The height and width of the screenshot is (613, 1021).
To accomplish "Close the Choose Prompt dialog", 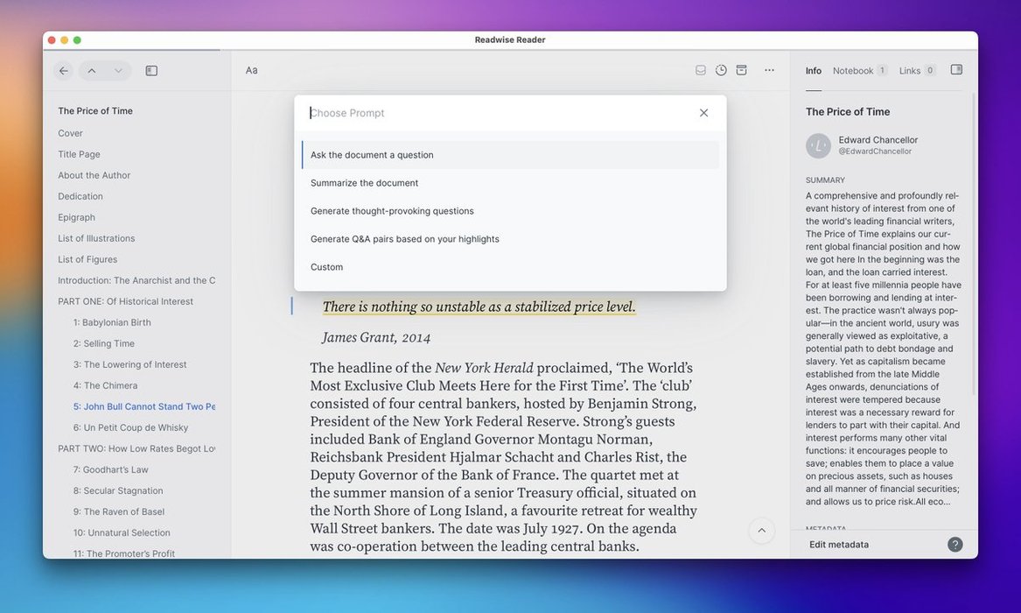I will 703,113.
